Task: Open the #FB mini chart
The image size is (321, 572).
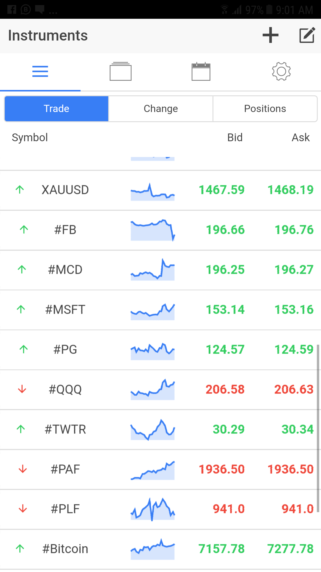Action: tap(152, 230)
